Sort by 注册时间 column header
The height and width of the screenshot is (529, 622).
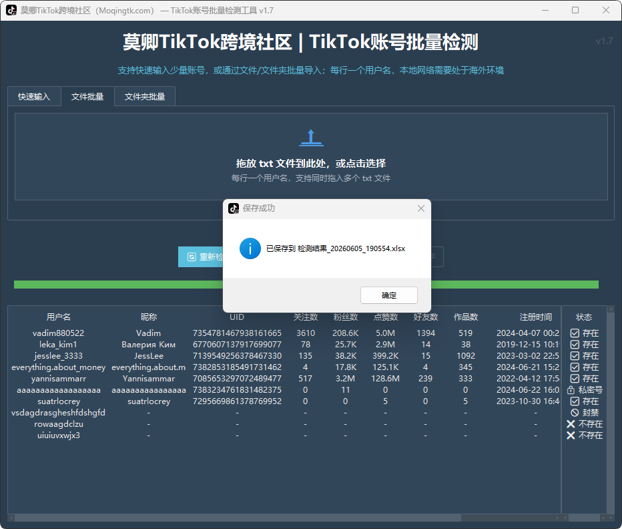pyautogui.click(x=535, y=317)
